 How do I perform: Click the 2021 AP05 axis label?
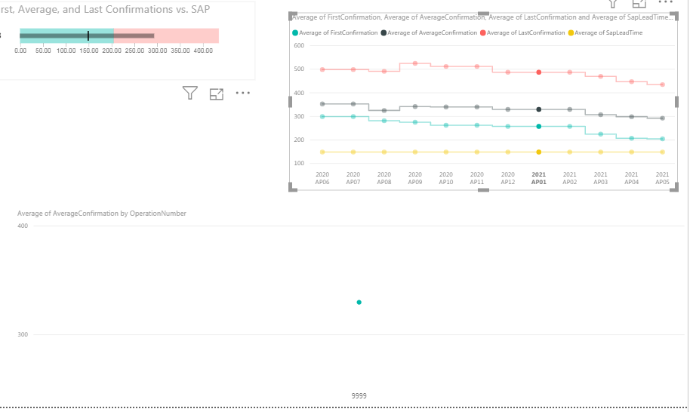[x=663, y=178]
